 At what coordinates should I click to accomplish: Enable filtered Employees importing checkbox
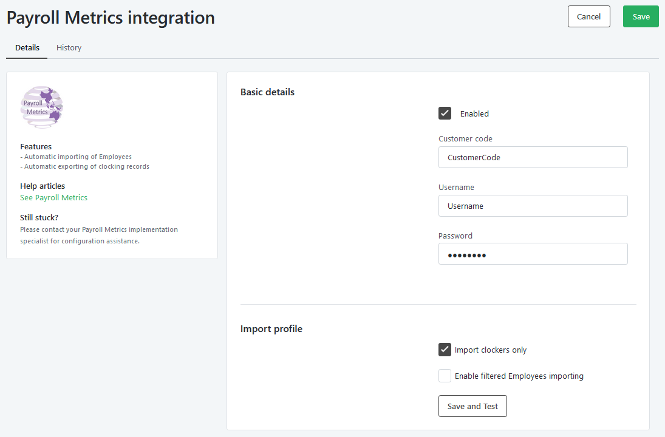pos(445,376)
